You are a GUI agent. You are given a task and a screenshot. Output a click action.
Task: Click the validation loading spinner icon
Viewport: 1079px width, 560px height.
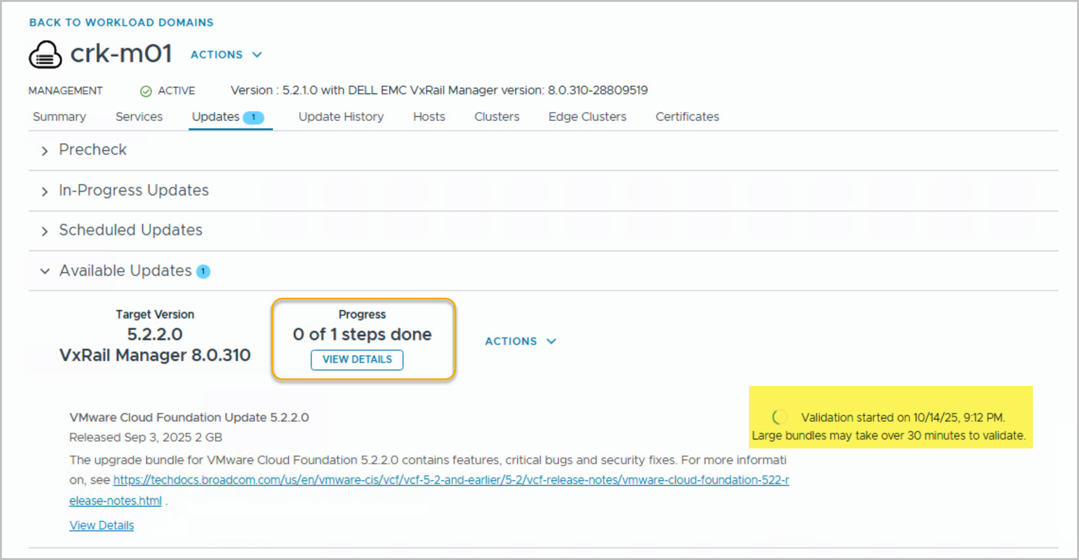point(779,417)
